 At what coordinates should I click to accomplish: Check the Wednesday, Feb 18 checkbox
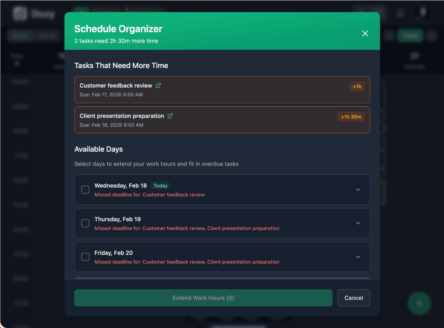[x=85, y=190]
